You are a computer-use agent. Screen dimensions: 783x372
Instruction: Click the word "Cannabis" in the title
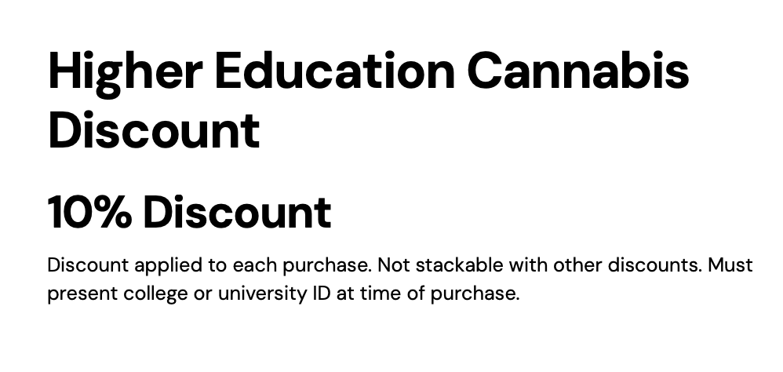[x=579, y=69]
